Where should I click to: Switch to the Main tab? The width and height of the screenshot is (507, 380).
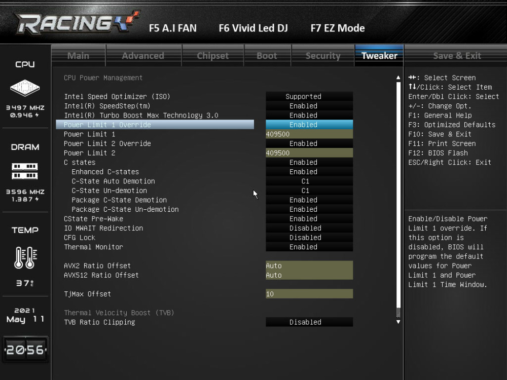click(x=78, y=56)
